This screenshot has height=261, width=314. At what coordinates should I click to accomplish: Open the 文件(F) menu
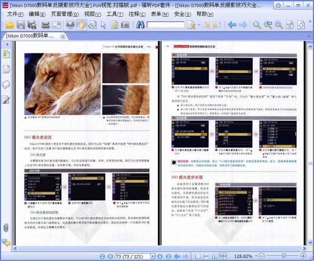pyautogui.click(x=15, y=14)
